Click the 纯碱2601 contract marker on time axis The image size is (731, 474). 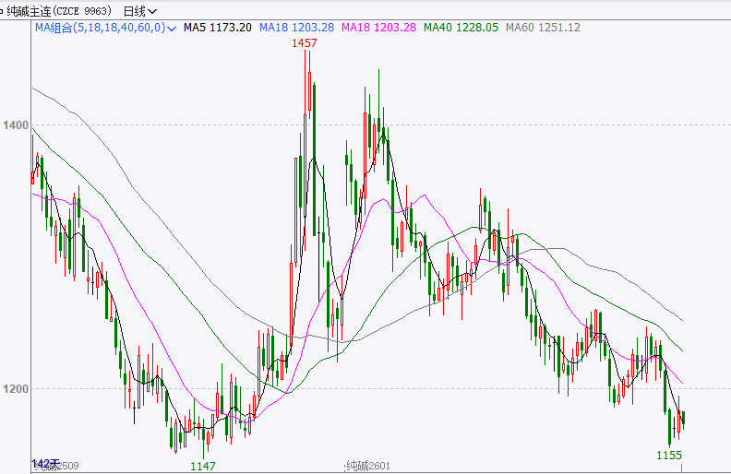click(x=369, y=467)
